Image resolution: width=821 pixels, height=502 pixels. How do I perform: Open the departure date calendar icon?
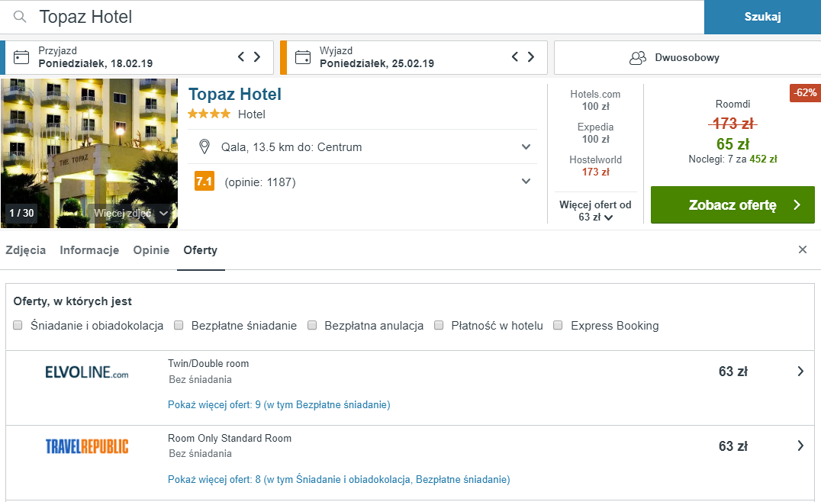(x=303, y=57)
